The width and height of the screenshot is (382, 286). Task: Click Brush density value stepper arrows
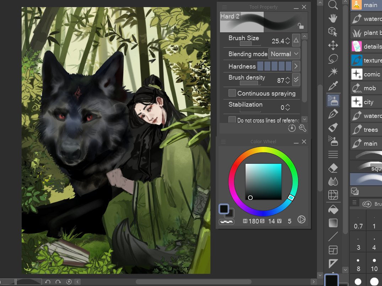click(288, 80)
